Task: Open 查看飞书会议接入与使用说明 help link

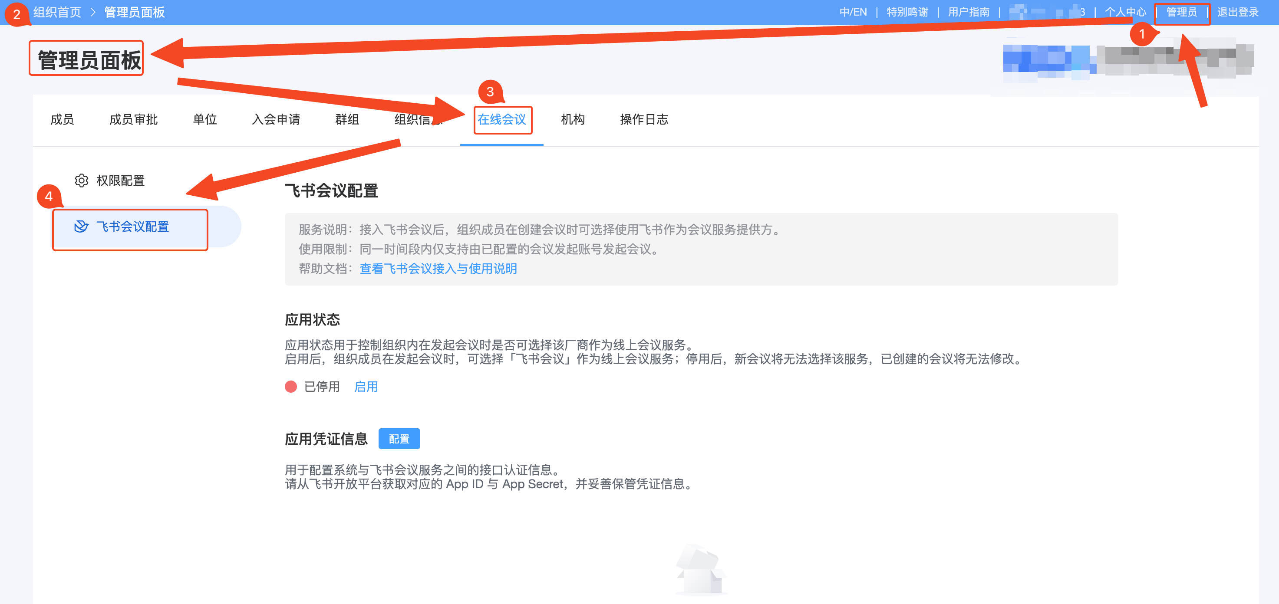Action: (438, 269)
